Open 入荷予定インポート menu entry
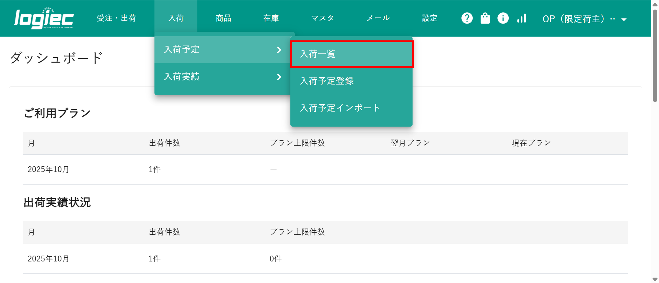Viewport: 659px width, 283px height. 351,108
